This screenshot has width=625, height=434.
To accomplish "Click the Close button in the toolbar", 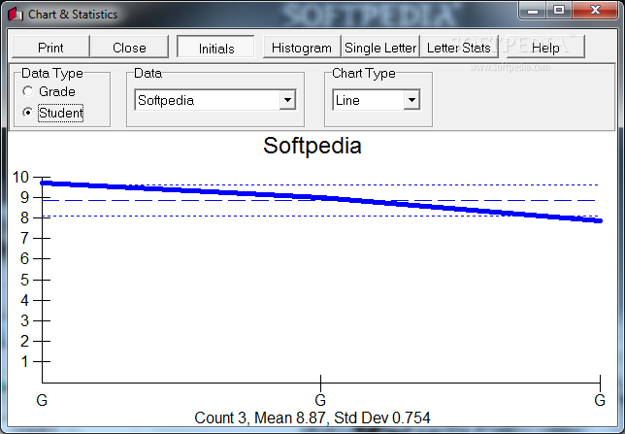I will click(129, 48).
